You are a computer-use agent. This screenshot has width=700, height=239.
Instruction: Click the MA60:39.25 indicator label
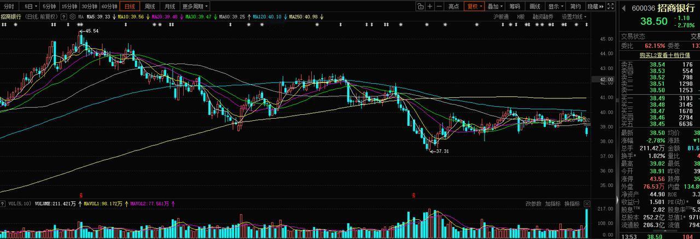[232, 17]
